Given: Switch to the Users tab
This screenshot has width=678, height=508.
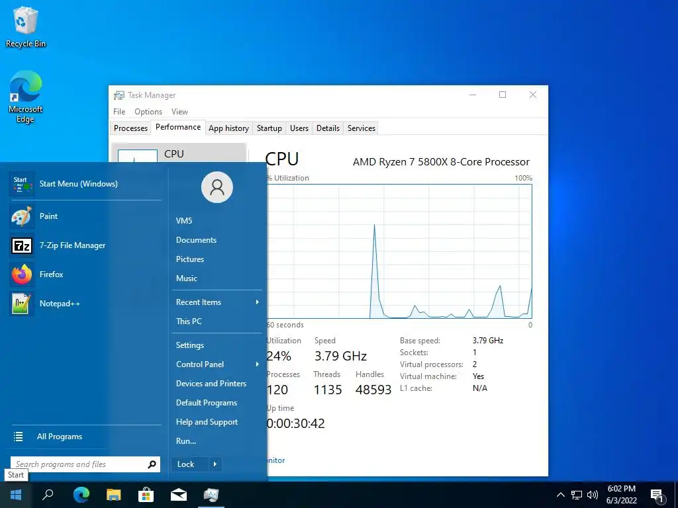Looking at the screenshot, I should pos(299,128).
